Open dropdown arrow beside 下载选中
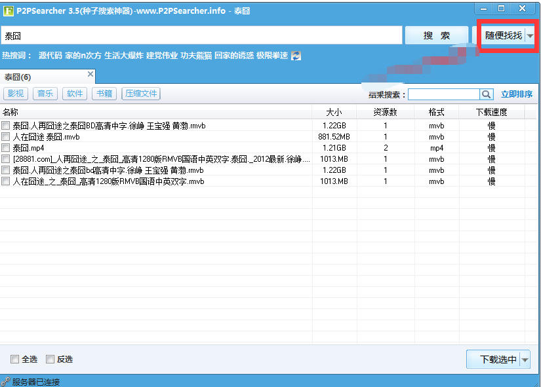The width and height of the screenshot is (541, 387). tap(526, 359)
